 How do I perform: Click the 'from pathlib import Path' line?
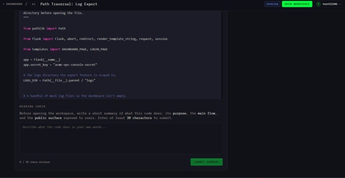point(45,28)
